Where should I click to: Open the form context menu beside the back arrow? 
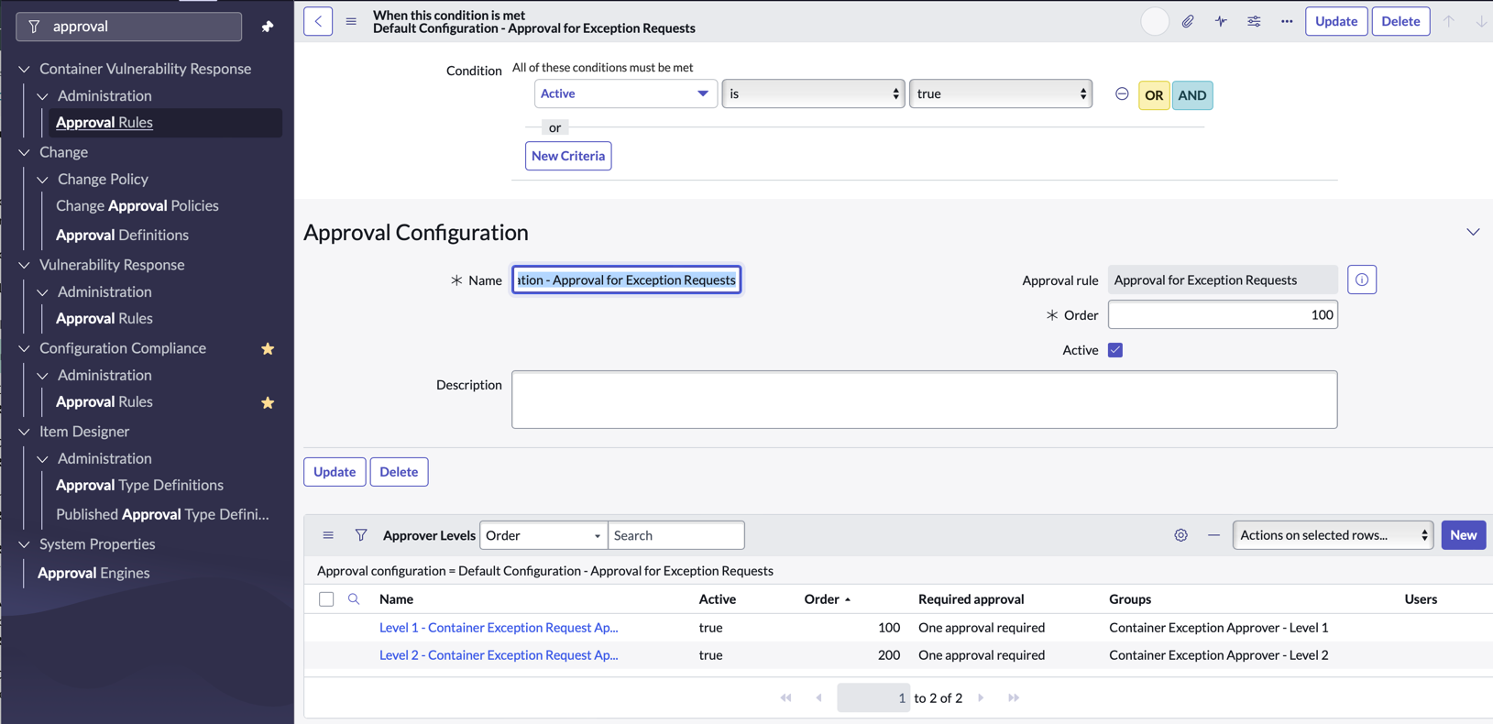[x=351, y=21]
